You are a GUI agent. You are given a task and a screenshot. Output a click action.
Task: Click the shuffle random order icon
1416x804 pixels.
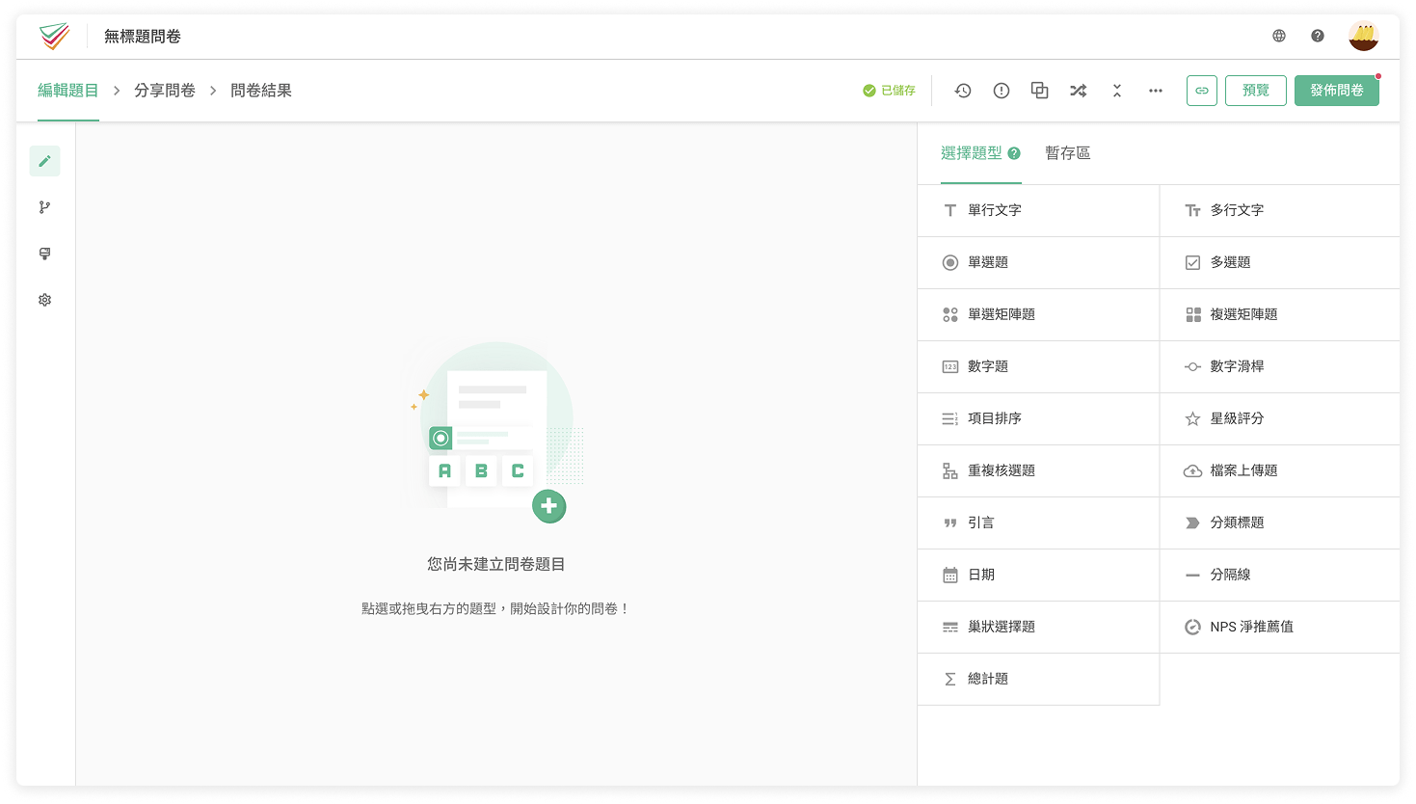click(x=1079, y=91)
